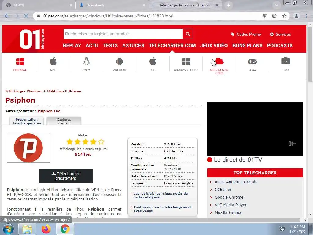Go back to the previous page
This screenshot has height=235, width=313.
(x=7, y=16)
